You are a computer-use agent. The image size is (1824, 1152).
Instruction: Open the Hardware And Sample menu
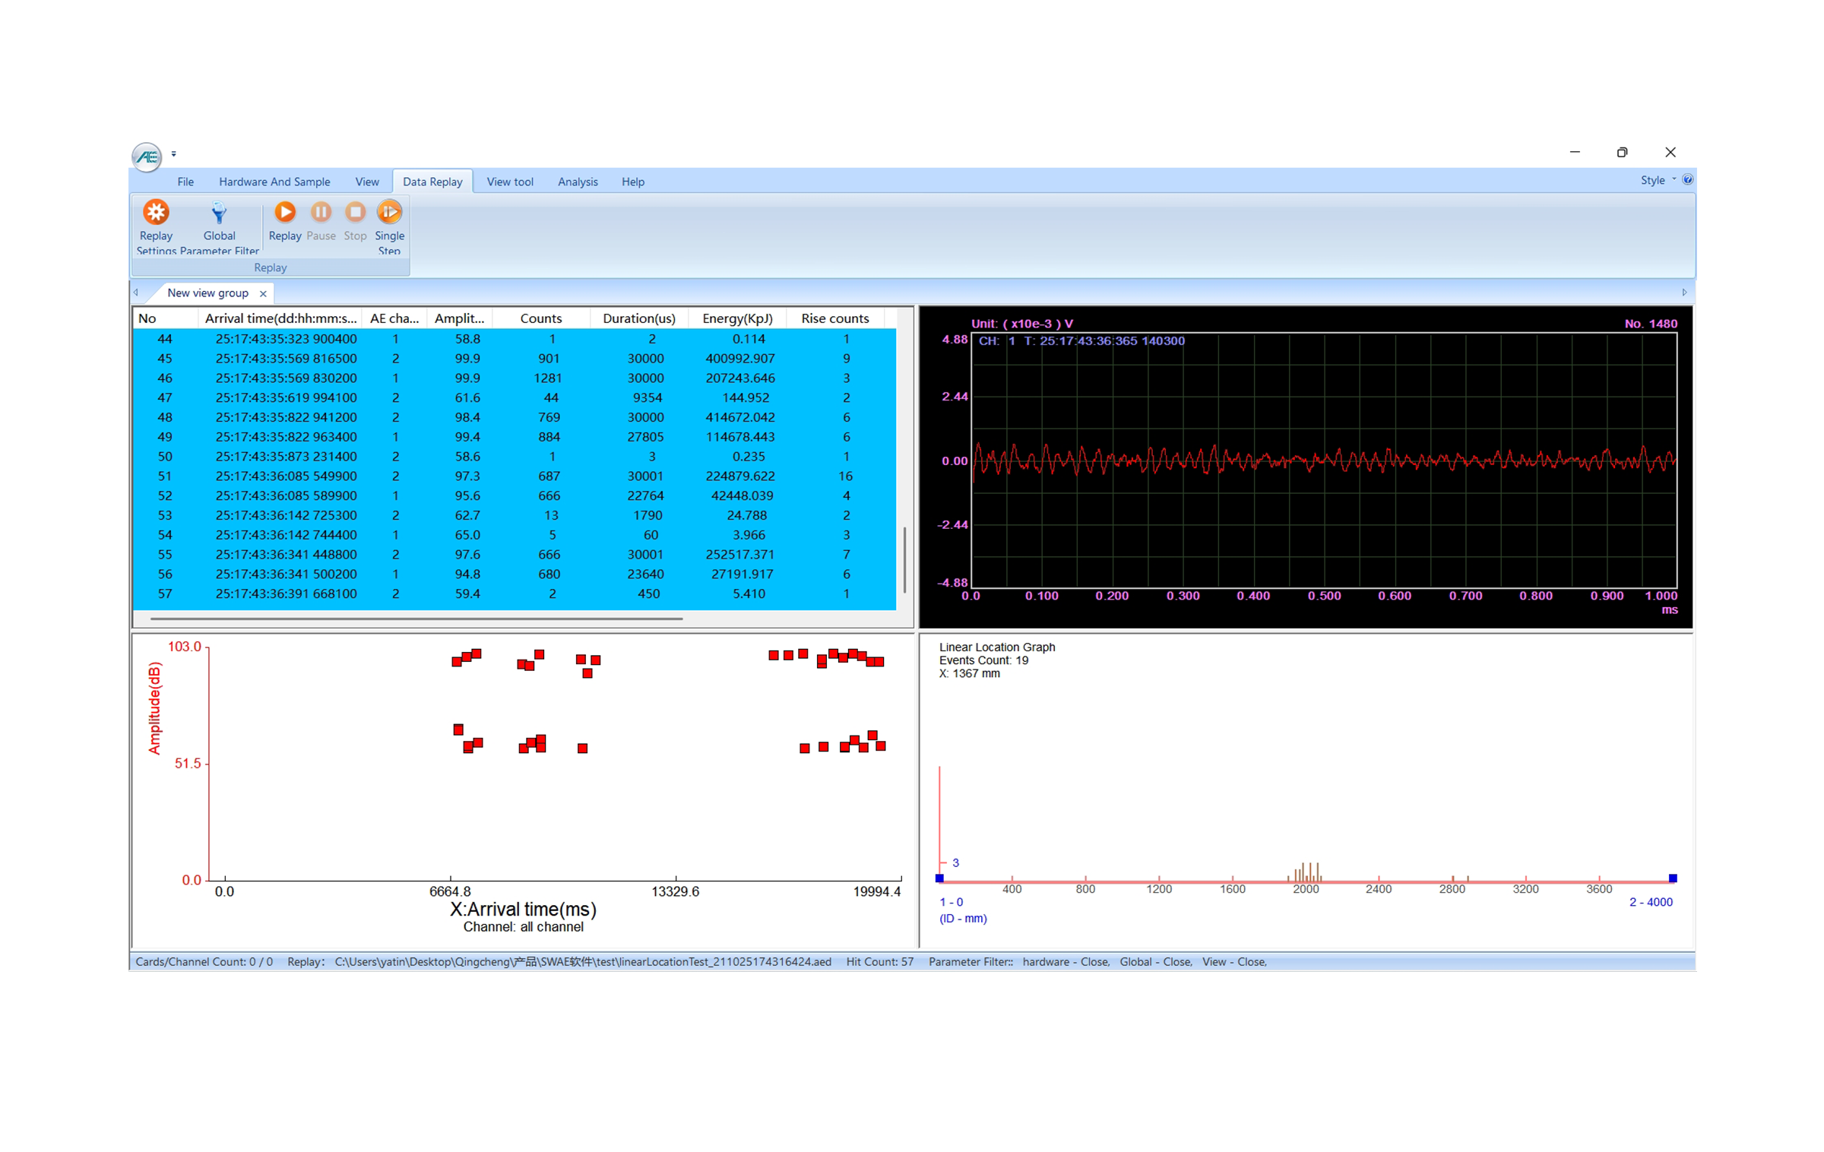274,182
